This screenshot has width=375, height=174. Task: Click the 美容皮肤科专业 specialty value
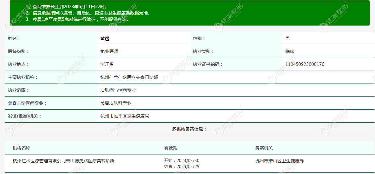[116, 103]
